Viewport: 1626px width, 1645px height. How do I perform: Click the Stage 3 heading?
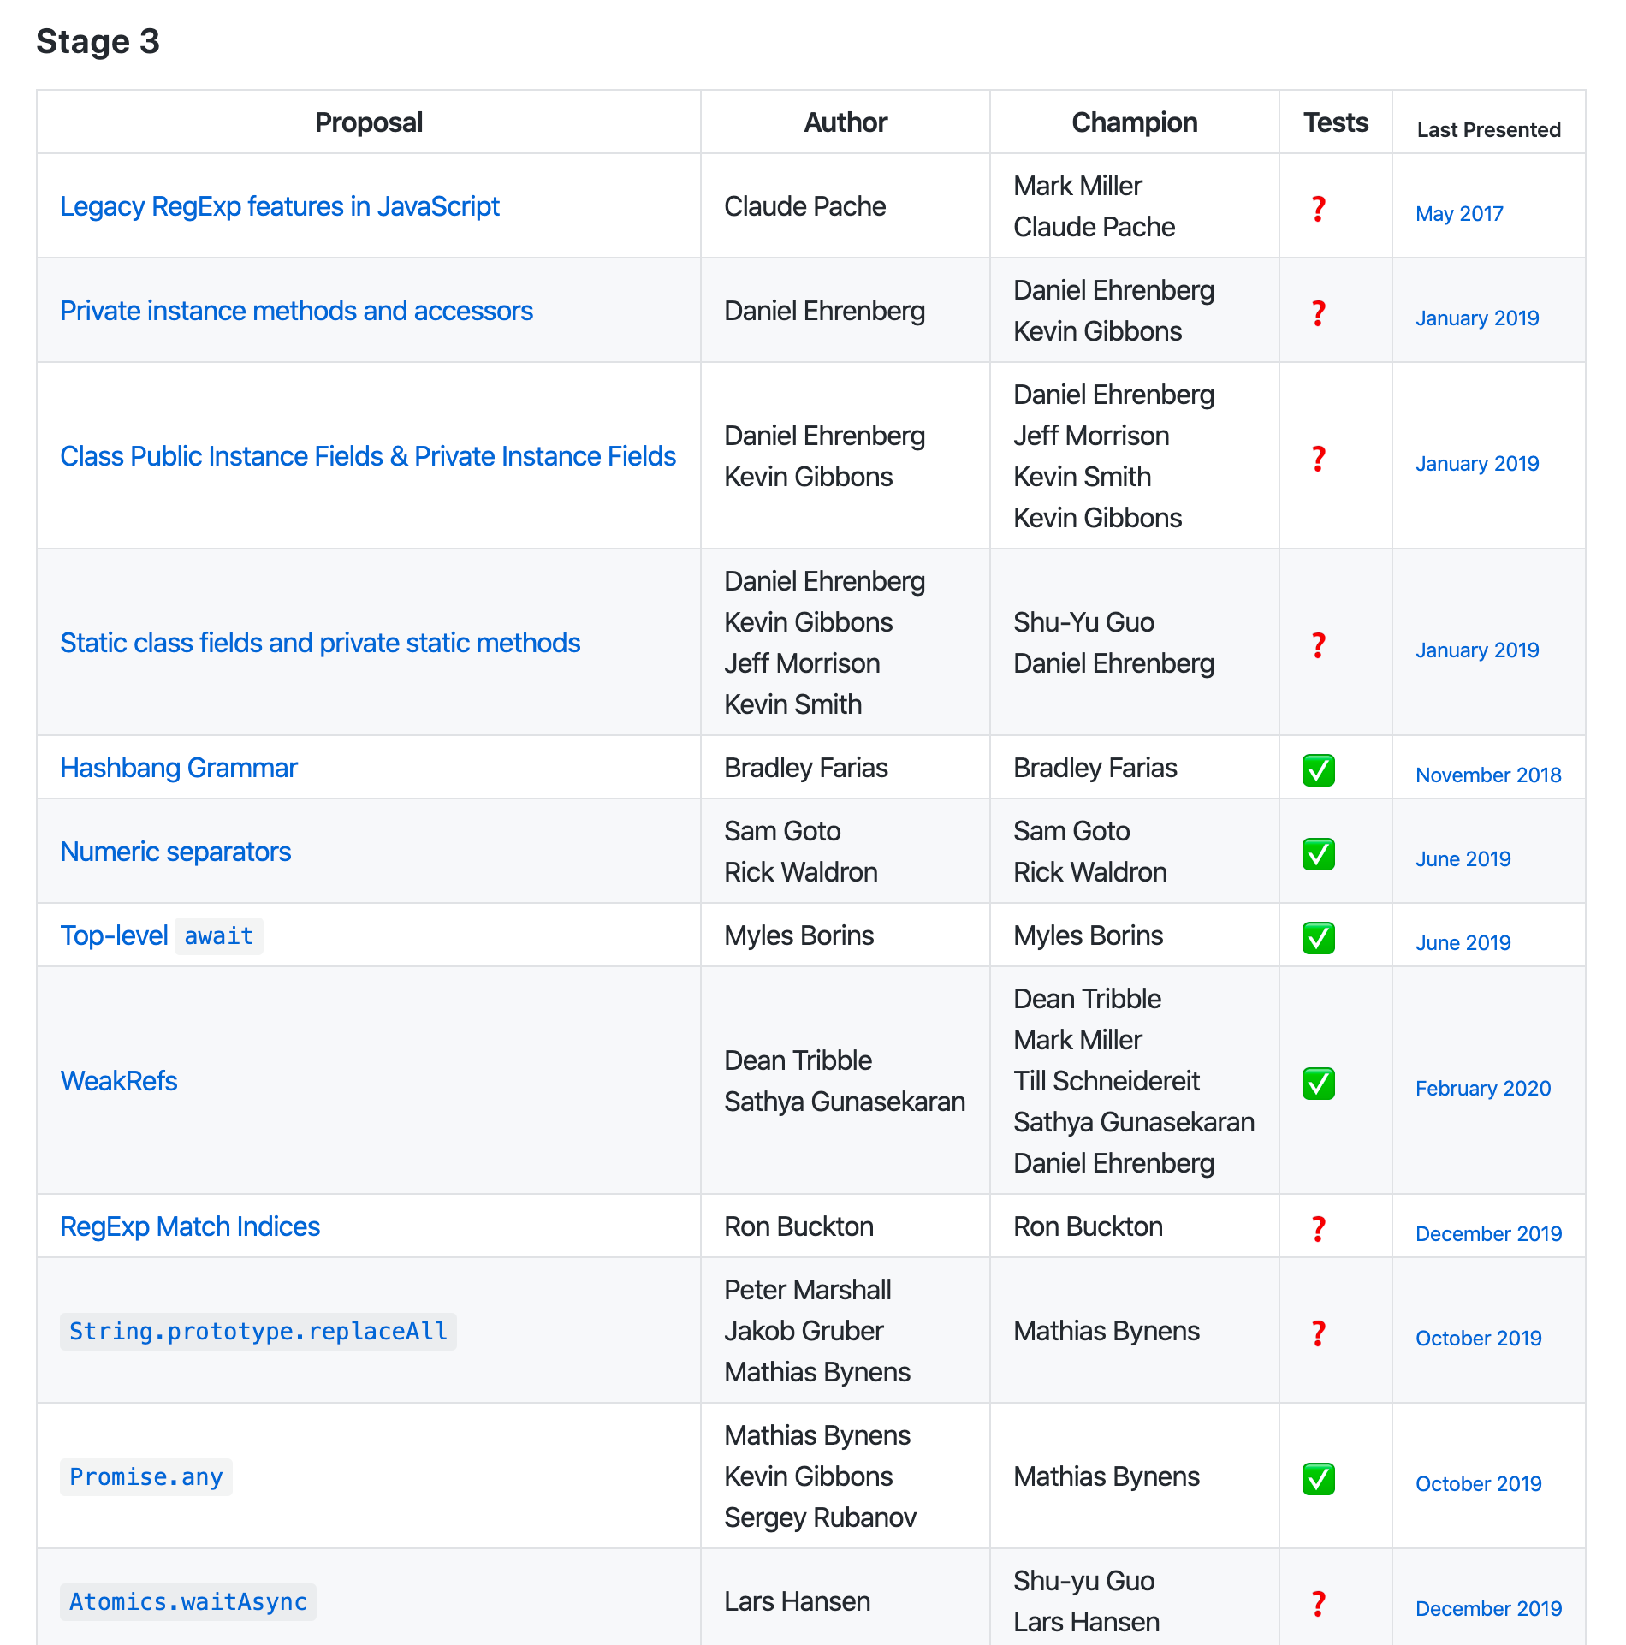tap(98, 41)
